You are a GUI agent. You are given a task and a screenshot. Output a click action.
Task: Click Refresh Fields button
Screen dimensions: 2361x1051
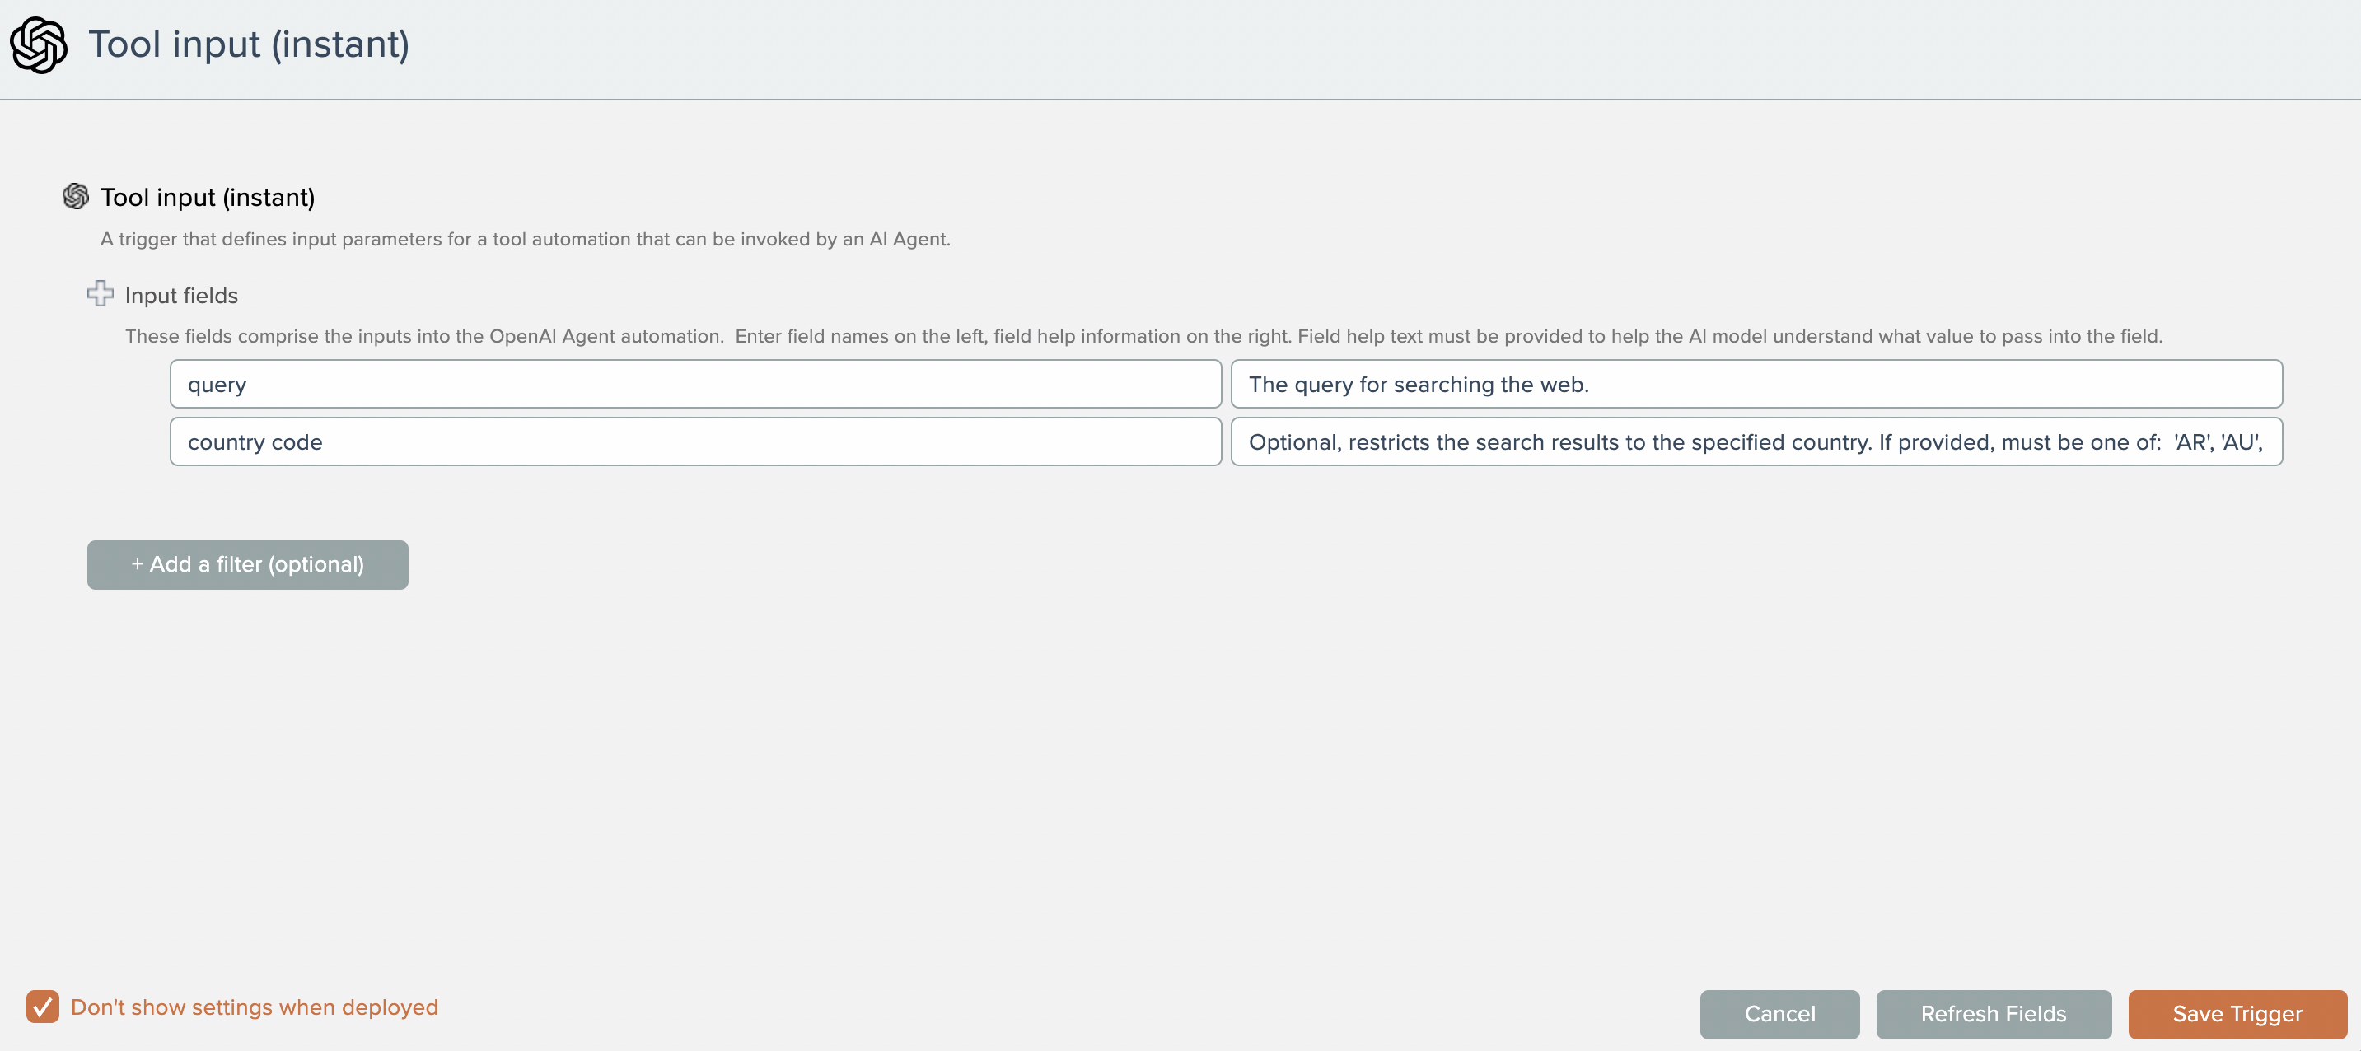coord(1993,1013)
